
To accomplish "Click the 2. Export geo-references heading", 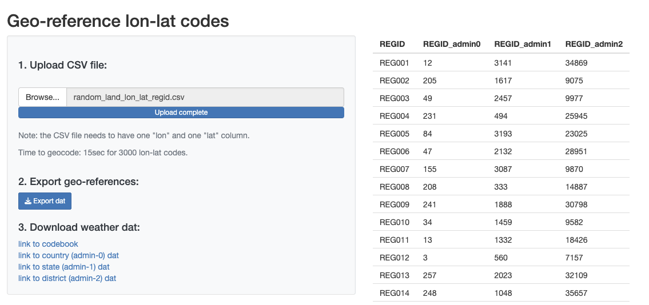I will pyautogui.click(x=79, y=182).
